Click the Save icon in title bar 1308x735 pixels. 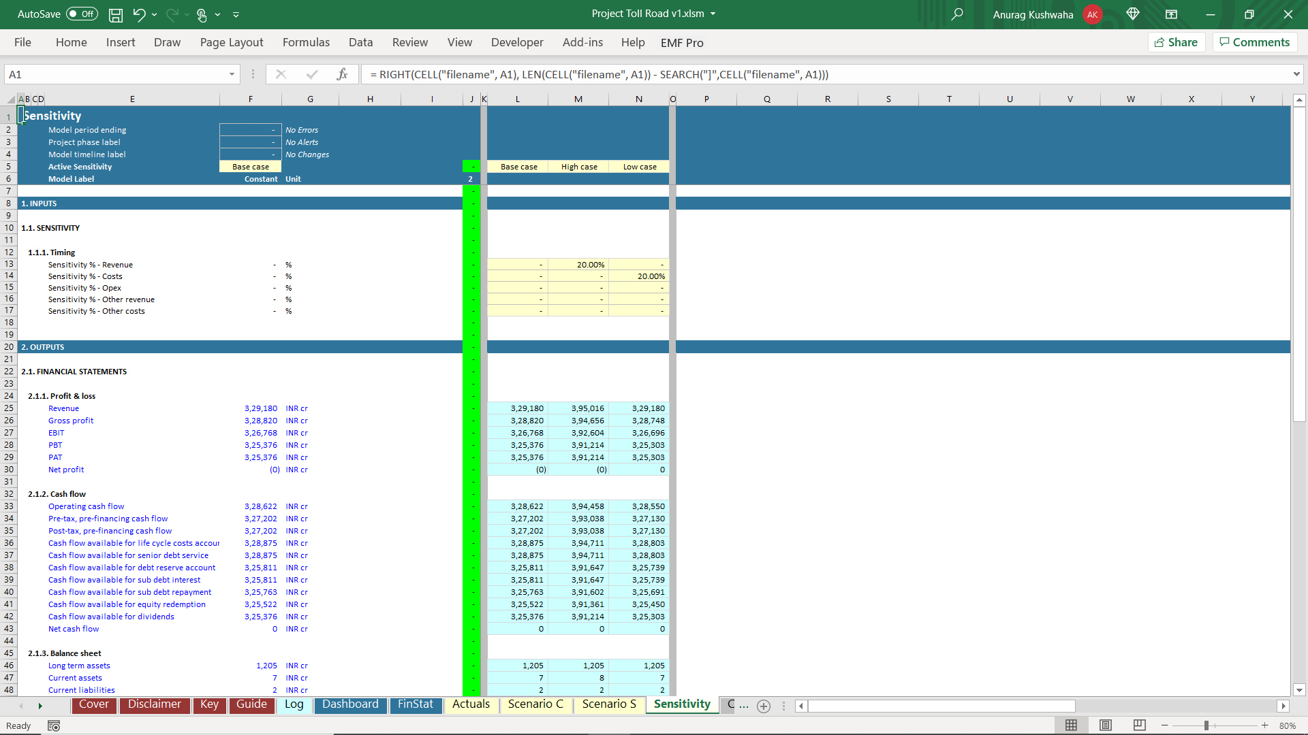[116, 14]
